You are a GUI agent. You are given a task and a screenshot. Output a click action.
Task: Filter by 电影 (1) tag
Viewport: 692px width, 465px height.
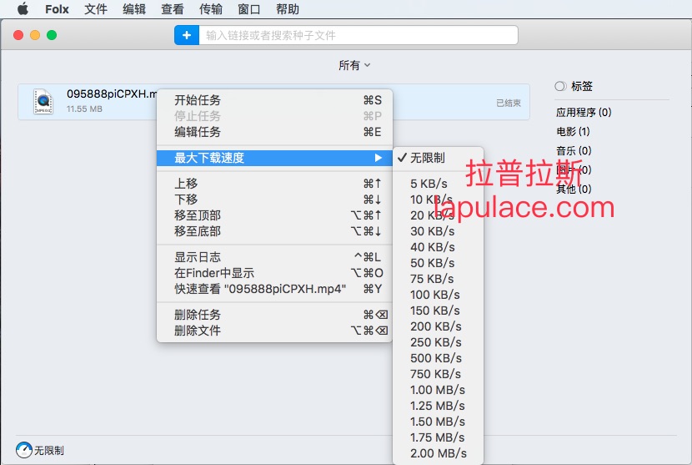pyautogui.click(x=573, y=131)
